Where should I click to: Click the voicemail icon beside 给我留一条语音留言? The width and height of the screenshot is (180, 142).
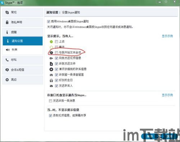[x=51, y=75]
